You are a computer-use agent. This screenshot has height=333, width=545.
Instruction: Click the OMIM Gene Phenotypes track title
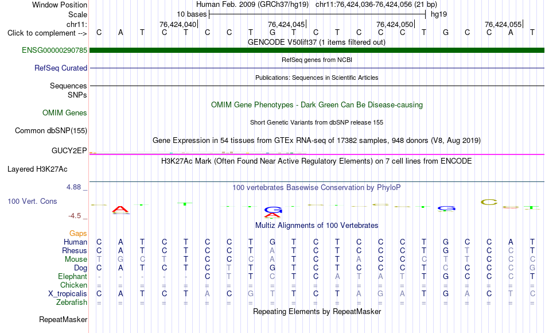317,104
